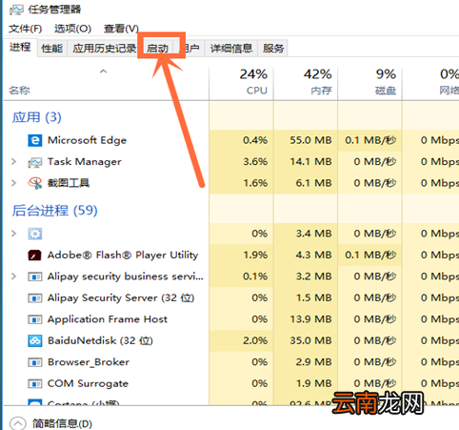Click the unnamed gear background process icon
The image size is (459, 430).
35,234
